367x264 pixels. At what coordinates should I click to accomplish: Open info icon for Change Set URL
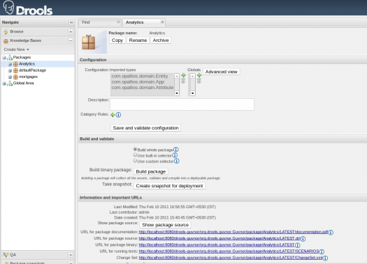pos(325,258)
